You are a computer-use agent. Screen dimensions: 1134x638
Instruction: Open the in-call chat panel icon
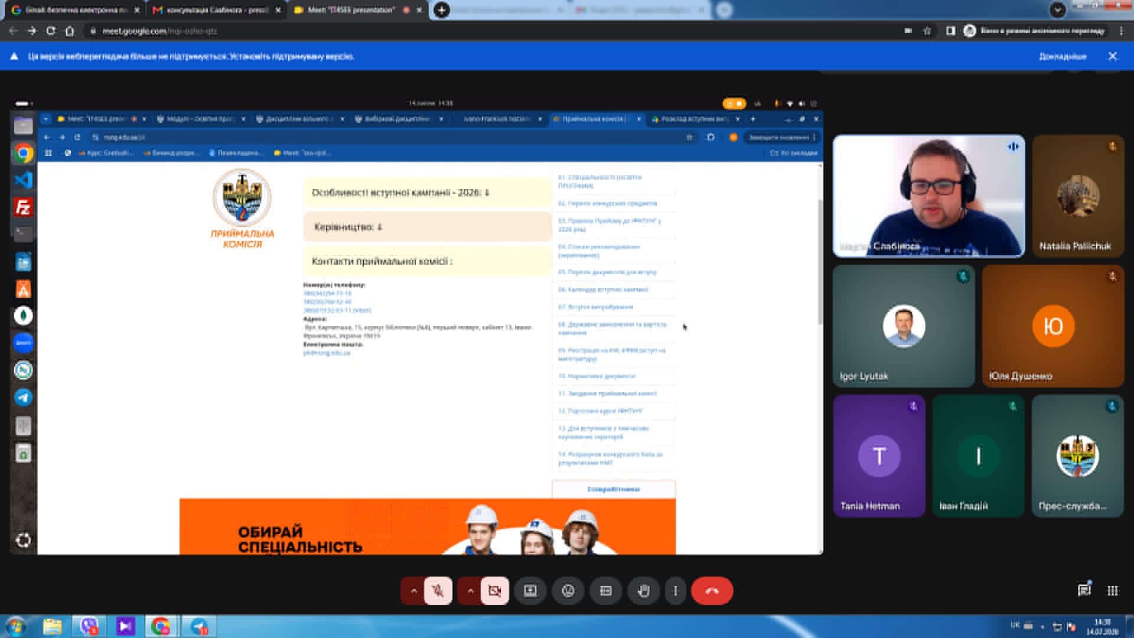pyautogui.click(x=1084, y=590)
